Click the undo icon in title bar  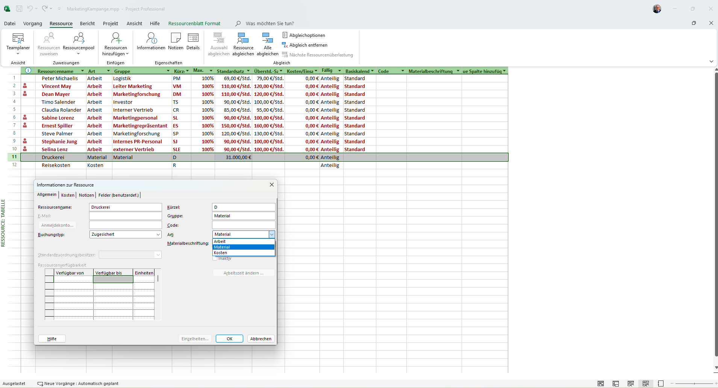(x=30, y=9)
